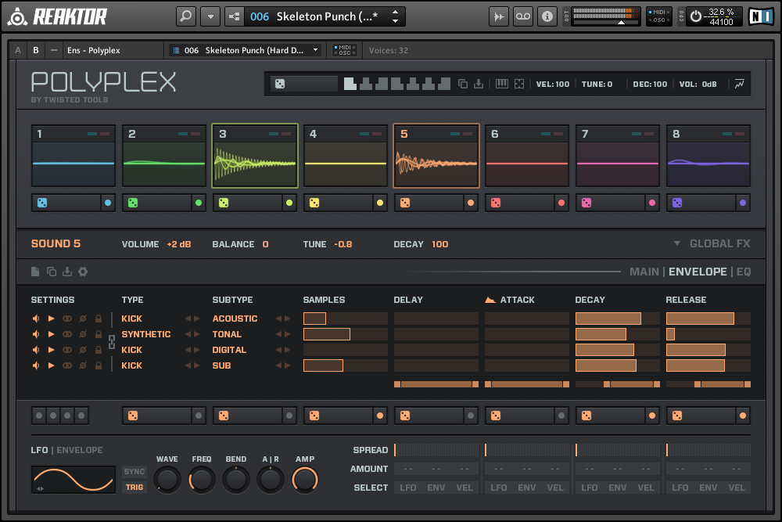This screenshot has height=522, width=782.
Task: Open the snapshot dropdown arrow in header
Action: point(210,16)
